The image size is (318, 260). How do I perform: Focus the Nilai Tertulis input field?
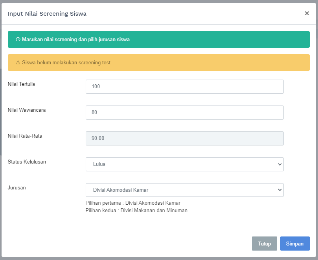click(184, 87)
